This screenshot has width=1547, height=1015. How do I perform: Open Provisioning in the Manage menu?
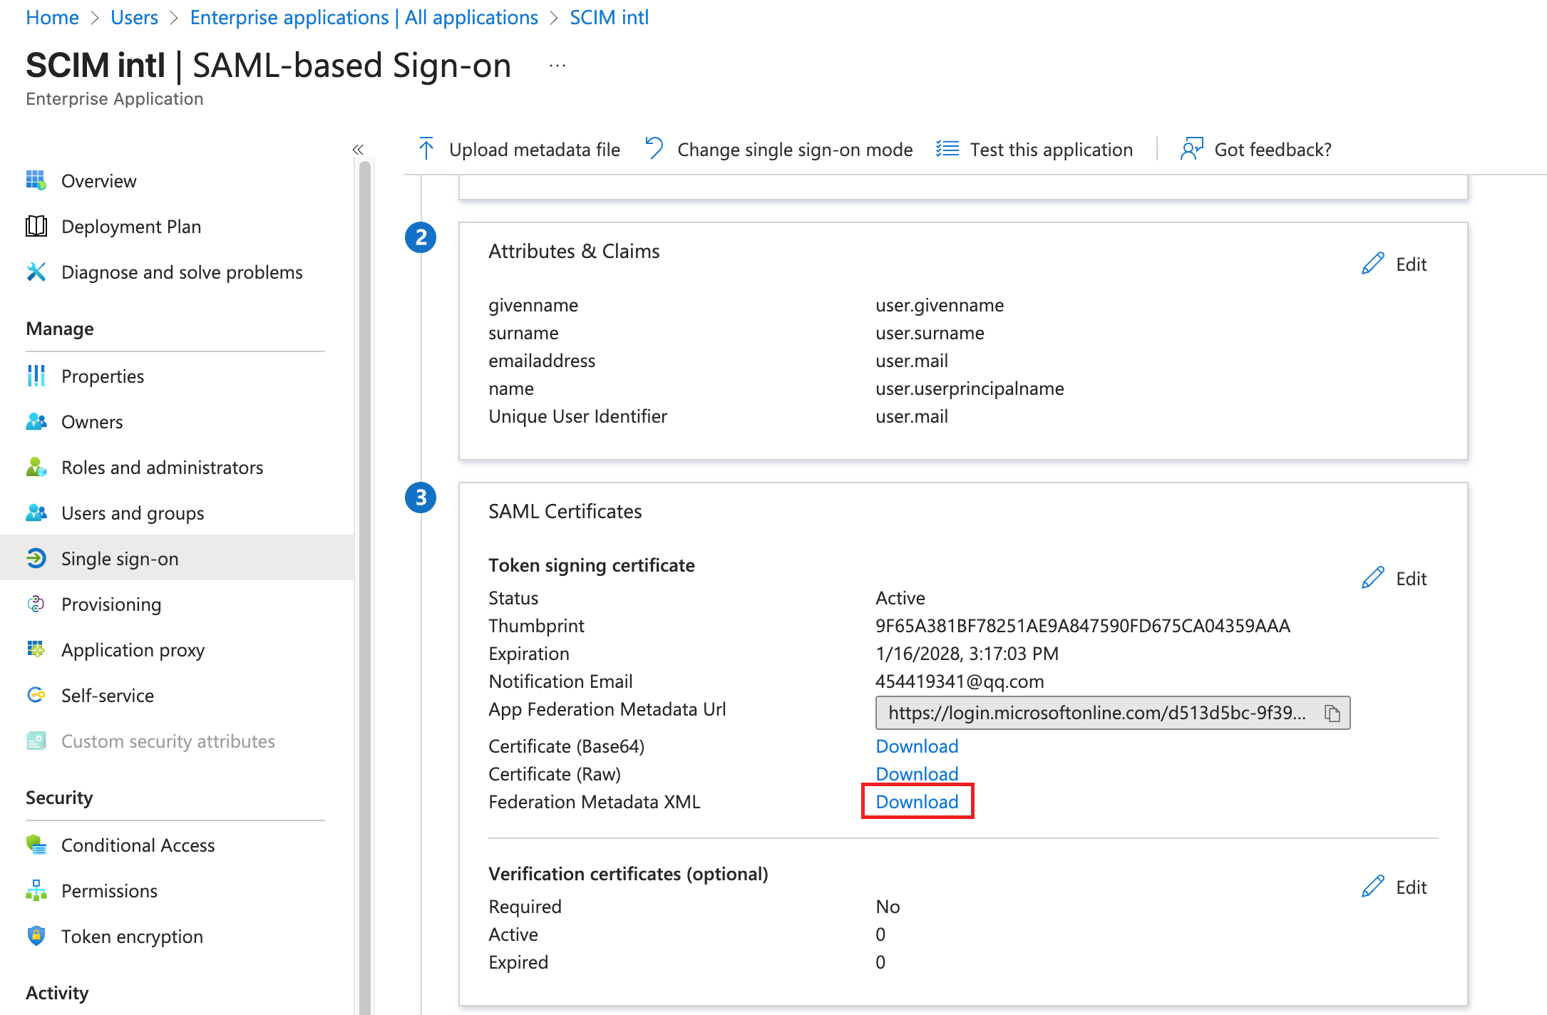[110, 604]
